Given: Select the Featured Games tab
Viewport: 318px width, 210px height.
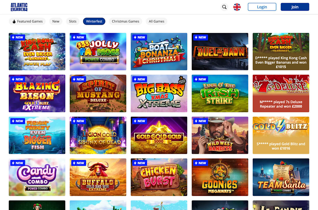Looking at the screenshot, I should [27, 21].
